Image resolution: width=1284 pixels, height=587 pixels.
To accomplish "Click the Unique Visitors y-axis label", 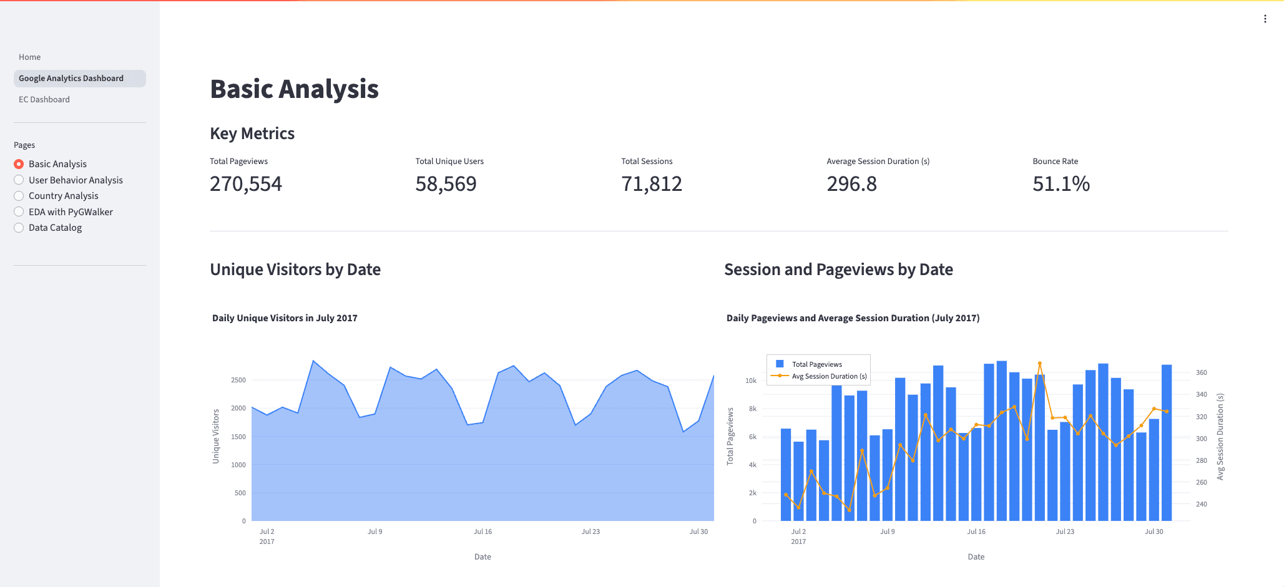I will (216, 436).
